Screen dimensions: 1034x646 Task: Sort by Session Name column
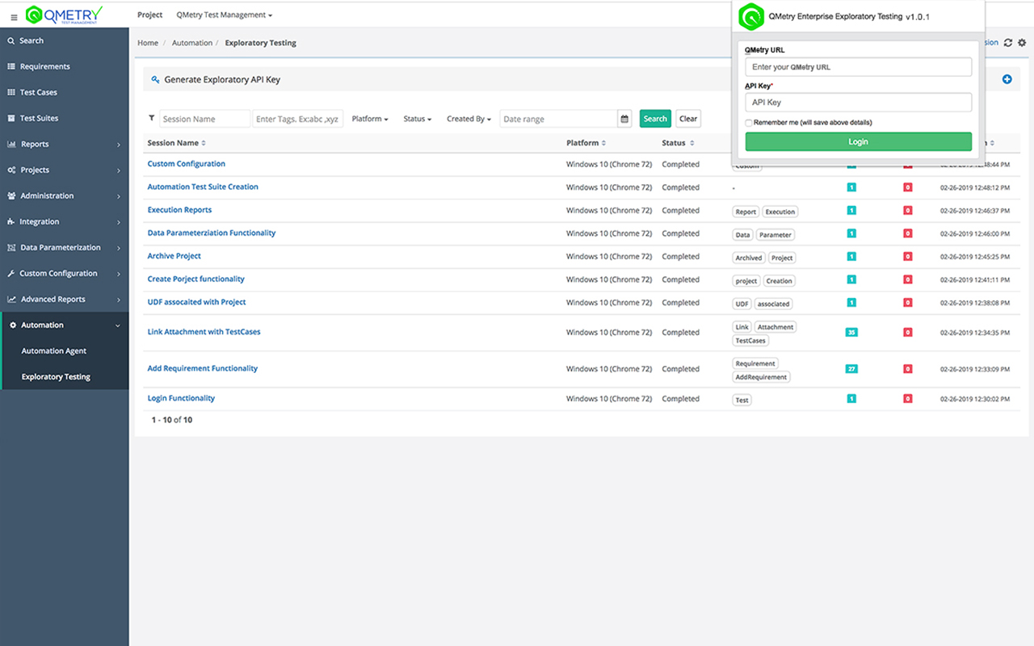point(176,143)
